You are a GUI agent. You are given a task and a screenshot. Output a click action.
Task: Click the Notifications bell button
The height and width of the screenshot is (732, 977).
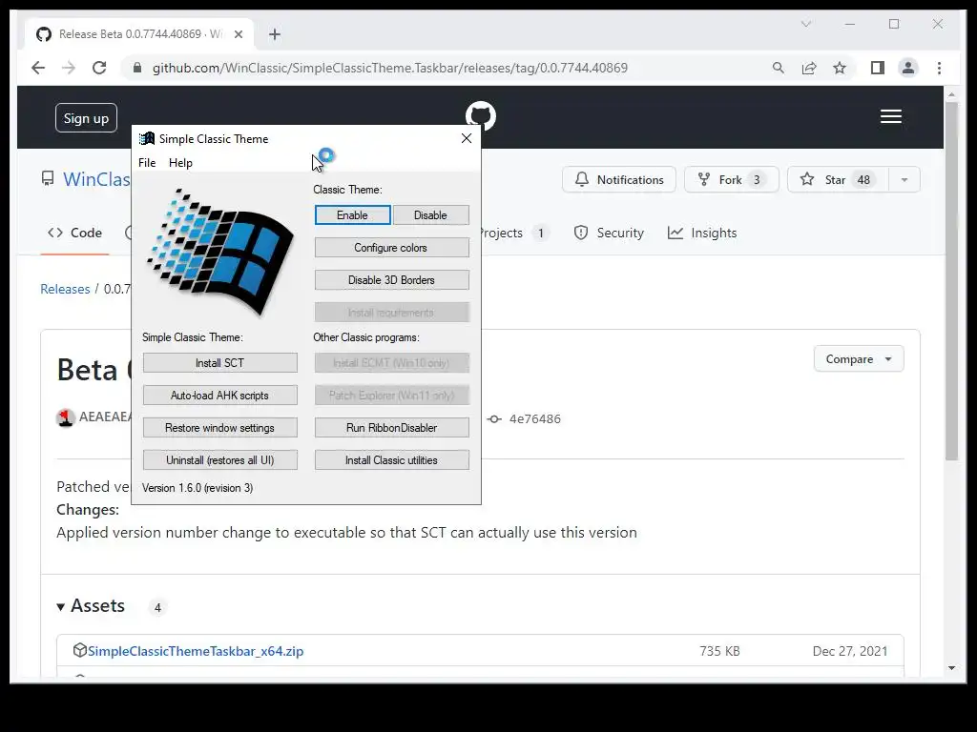[x=618, y=179]
